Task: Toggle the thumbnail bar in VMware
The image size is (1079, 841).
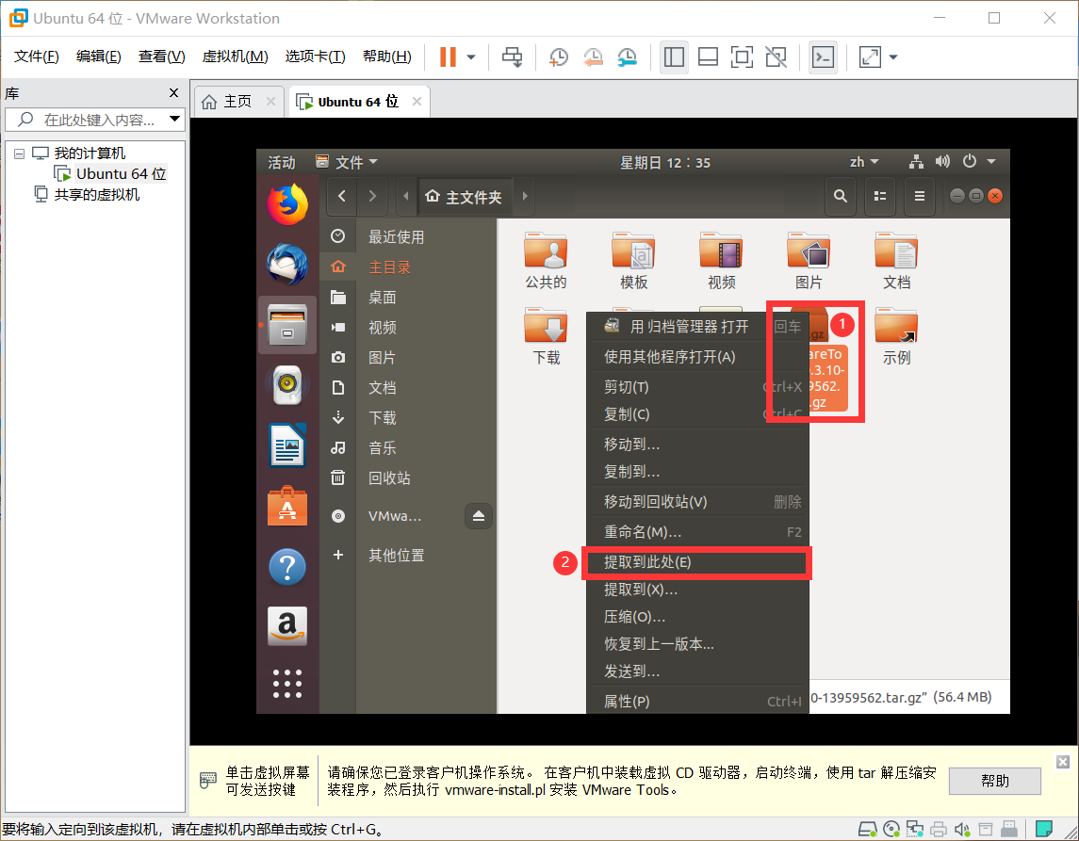Action: click(x=708, y=57)
